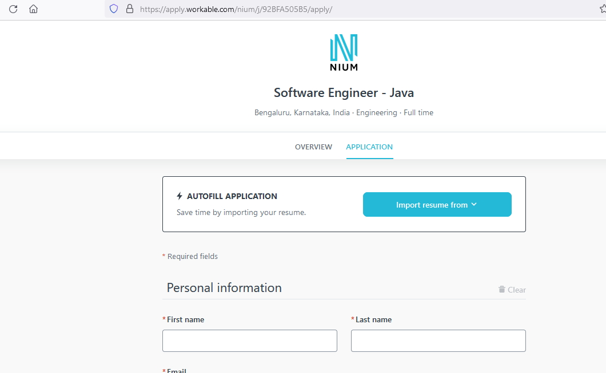This screenshot has width=606, height=373.
Task: Go to the browser home page icon
Action: [33, 9]
